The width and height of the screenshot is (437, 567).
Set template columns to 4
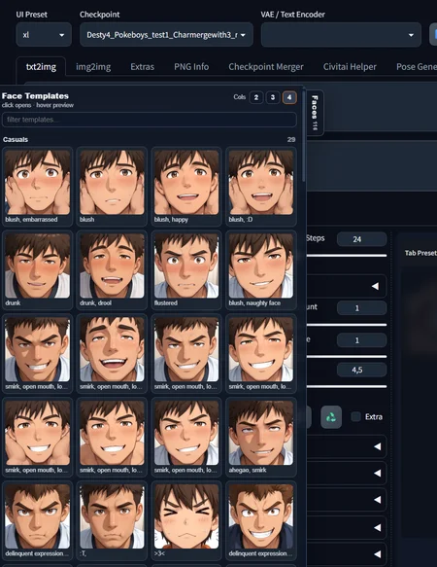pyautogui.click(x=289, y=97)
